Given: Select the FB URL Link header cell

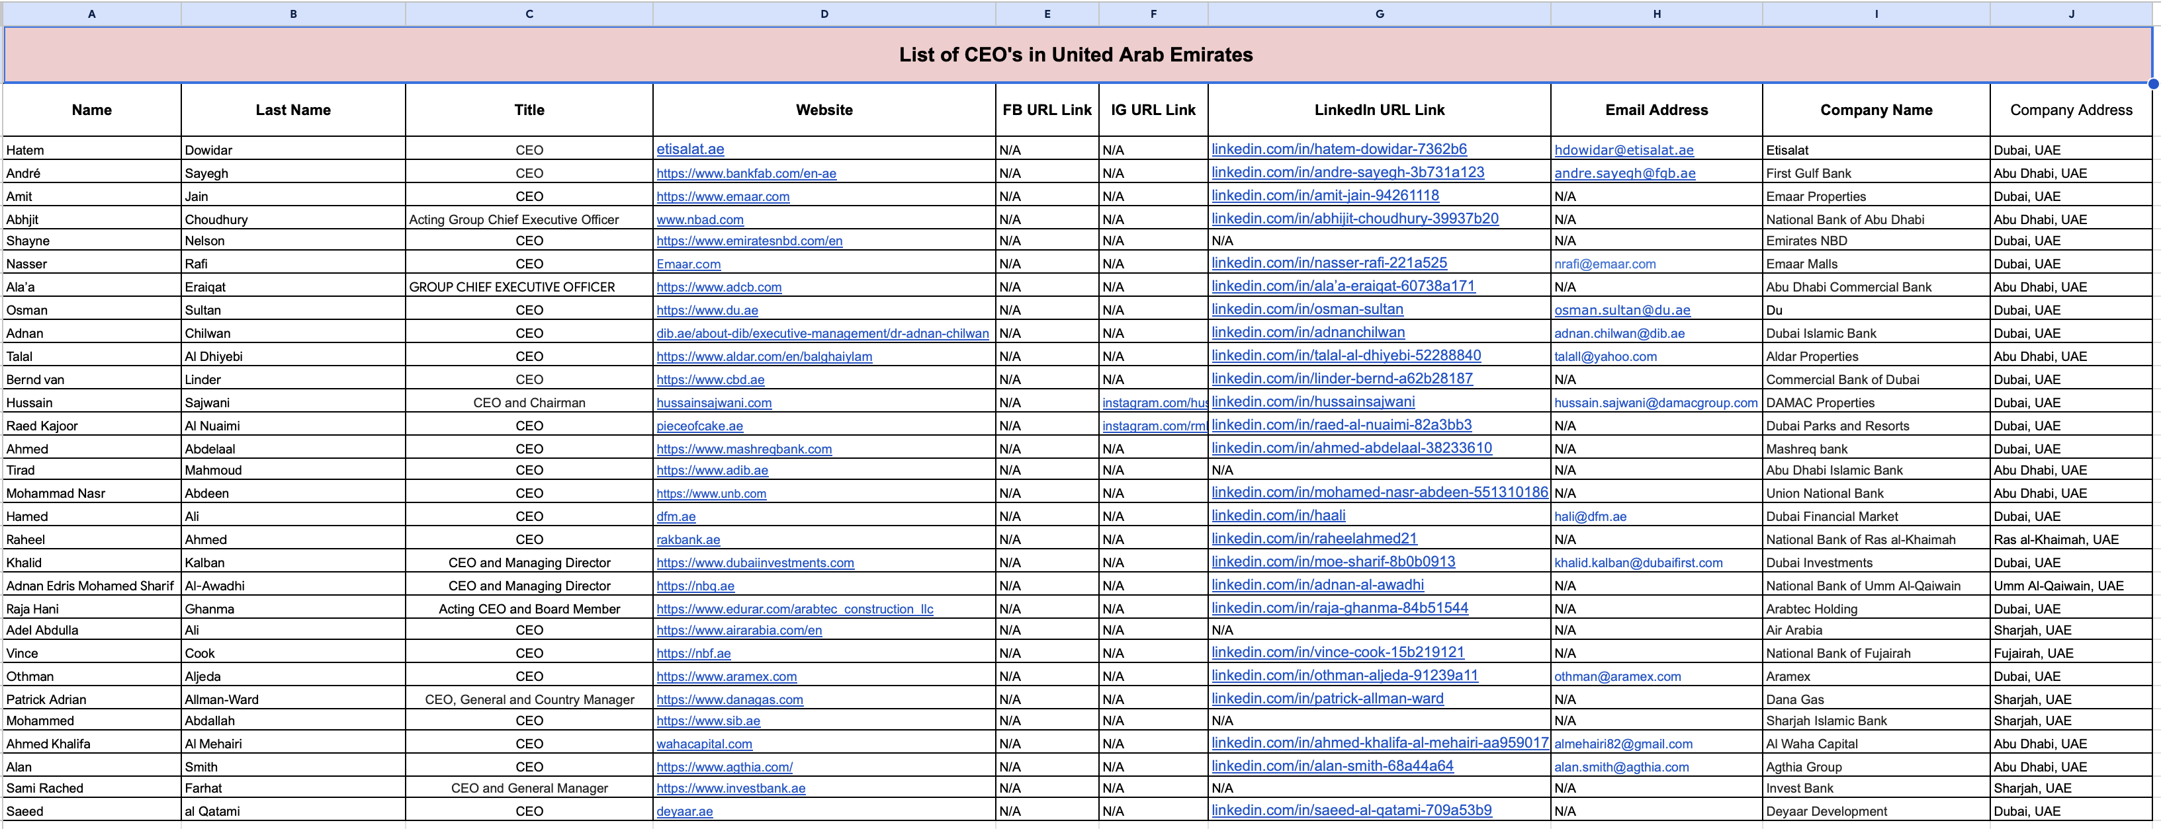Looking at the screenshot, I should point(1047,110).
